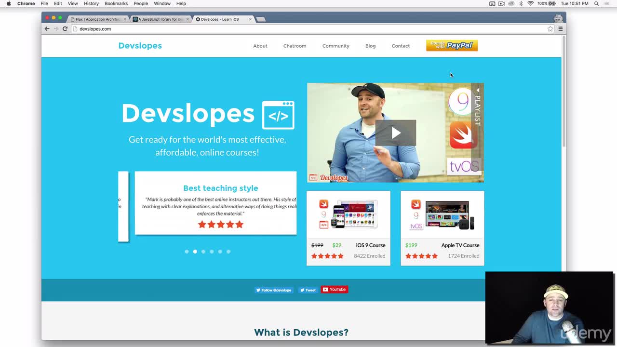Open the Chrome hamburger menu

[560, 29]
